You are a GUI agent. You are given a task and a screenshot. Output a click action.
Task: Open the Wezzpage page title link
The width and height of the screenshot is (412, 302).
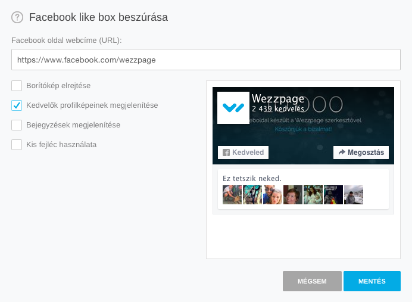coord(278,98)
